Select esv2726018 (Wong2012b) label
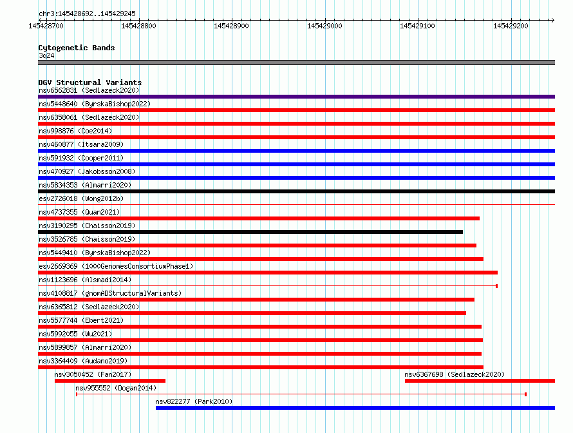 [81, 198]
